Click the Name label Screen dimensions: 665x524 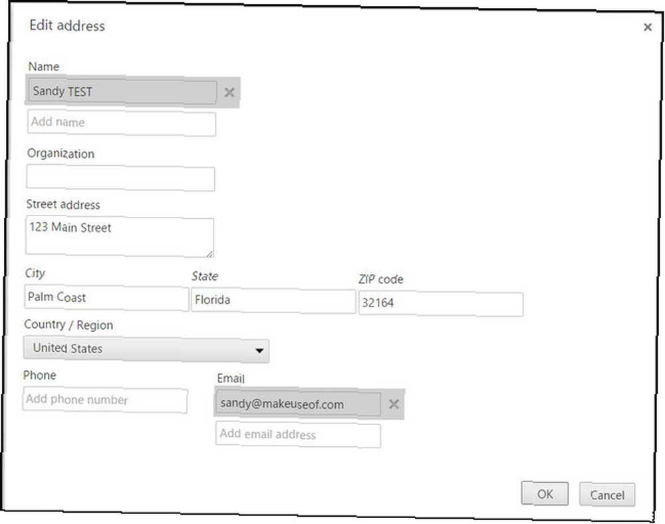44,66
